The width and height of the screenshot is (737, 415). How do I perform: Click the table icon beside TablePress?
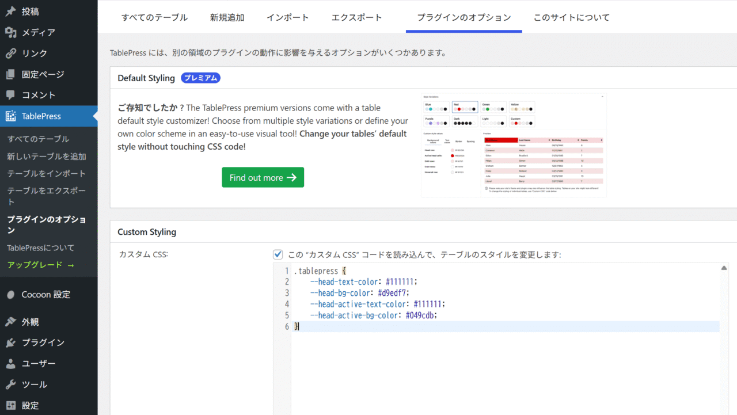10,116
